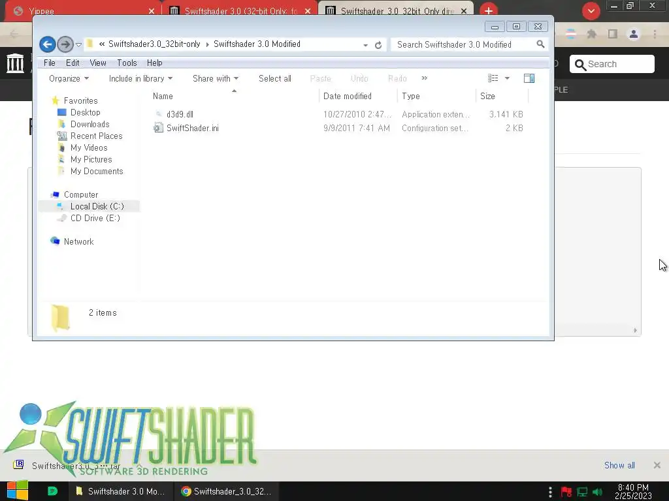
Task: Click the volume speaker tray icon
Action: (x=598, y=492)
